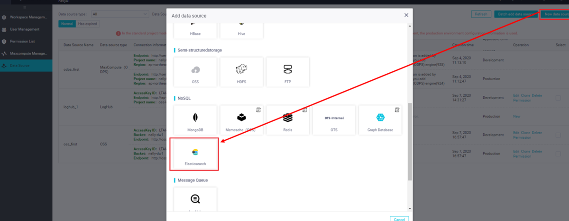569x221 pixels.
Task: Close the Add data source dialog
Action: 406,15
